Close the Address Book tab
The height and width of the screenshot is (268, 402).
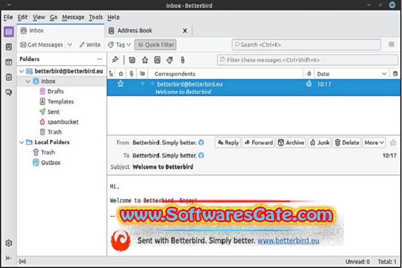[x=185, y=31]
